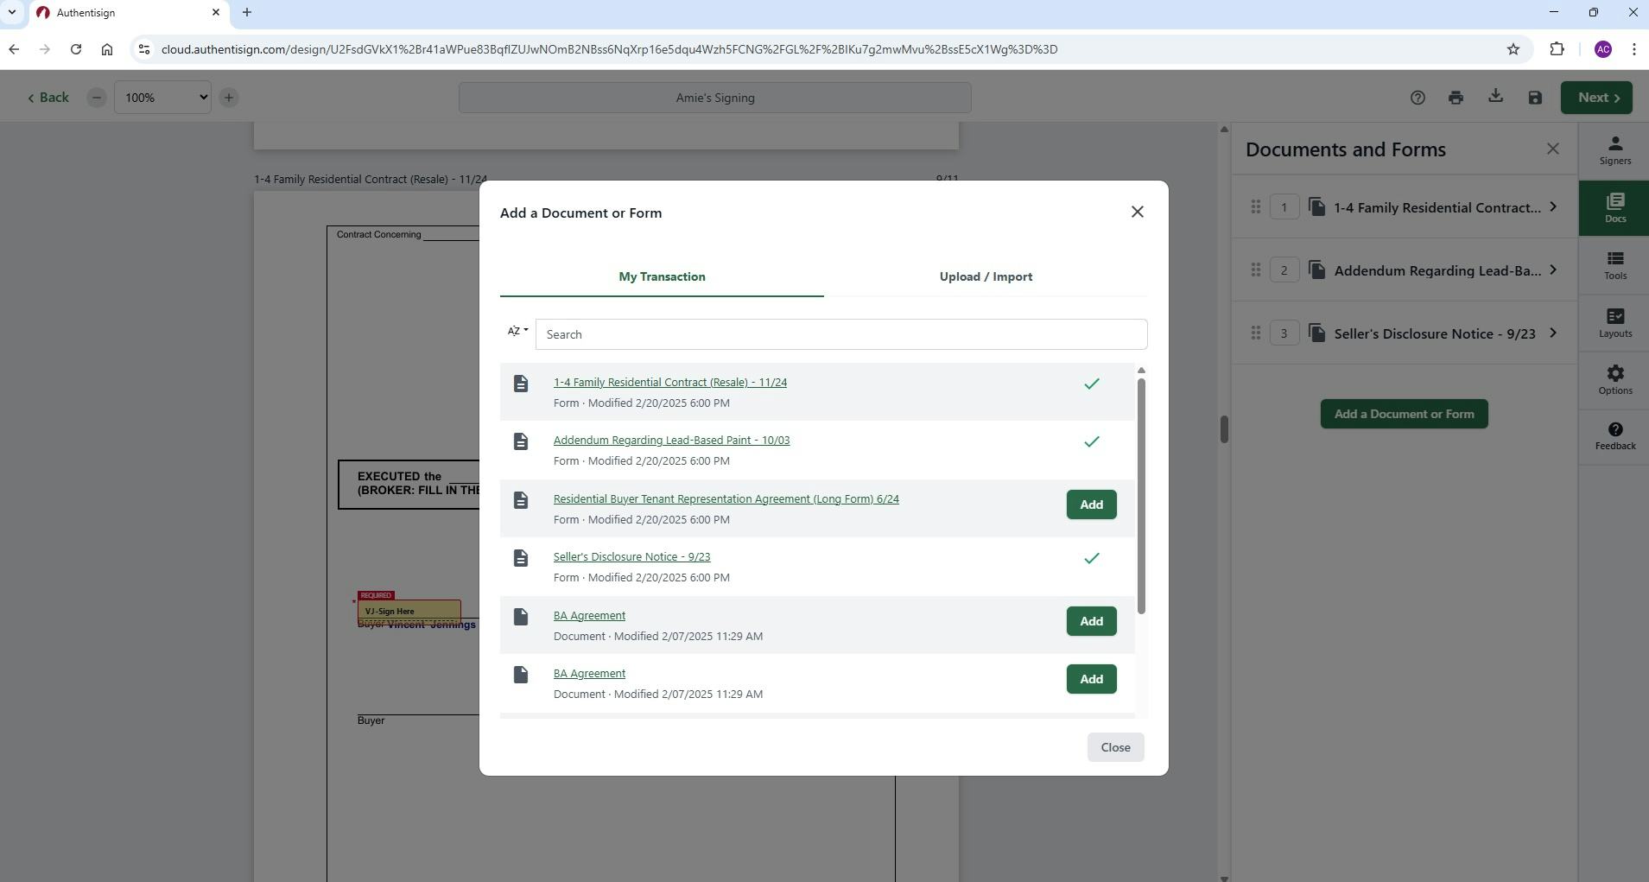
Task: Open the 100% zoom dropdown
Action: click(x=162, y=97)
